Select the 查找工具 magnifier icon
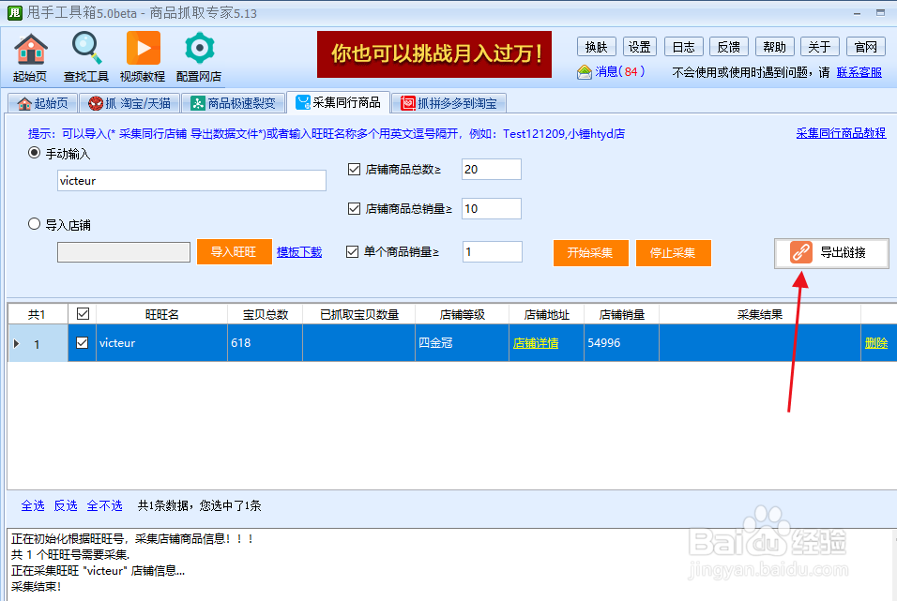 [85, 47]
